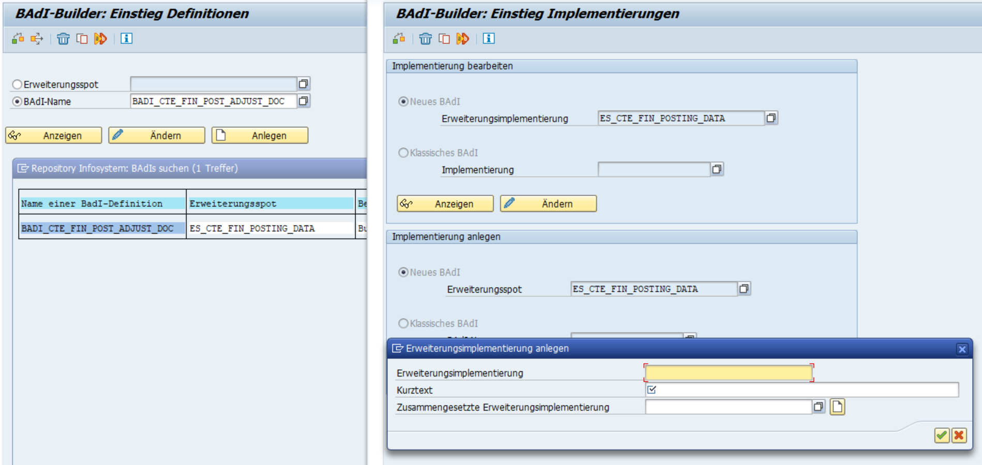
Task: Click copy icon in Definitionen window toolbar
Action: [x=82, y=38]
